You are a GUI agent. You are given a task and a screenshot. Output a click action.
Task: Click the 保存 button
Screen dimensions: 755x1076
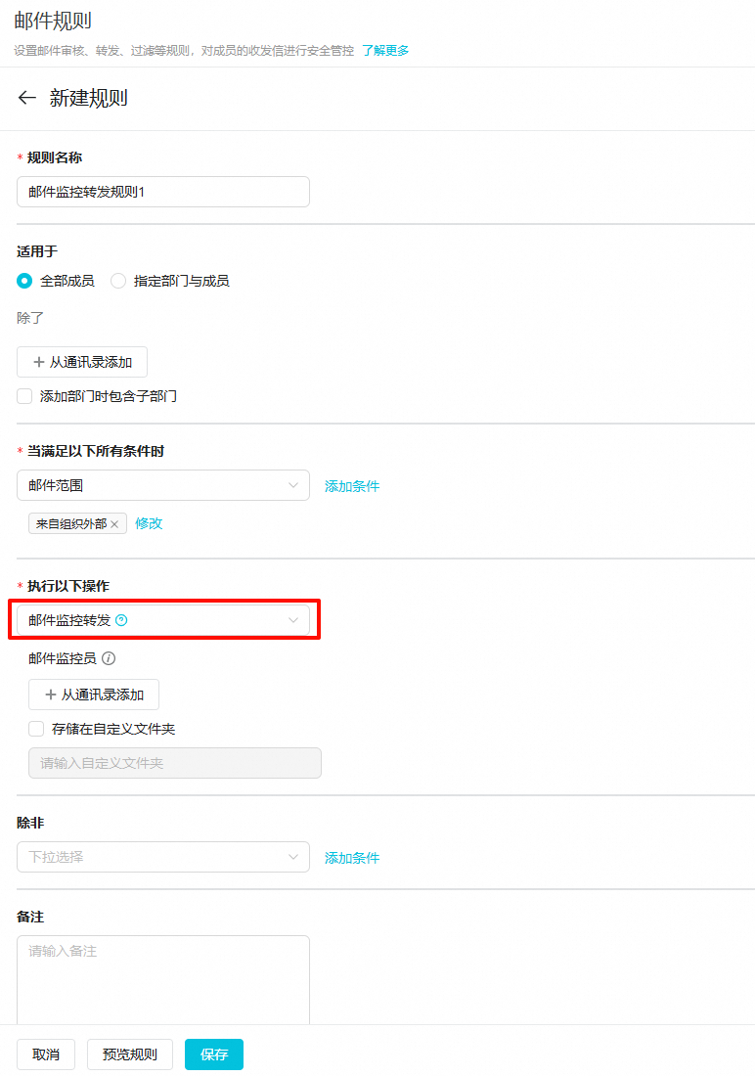(x=214, y=1054)
